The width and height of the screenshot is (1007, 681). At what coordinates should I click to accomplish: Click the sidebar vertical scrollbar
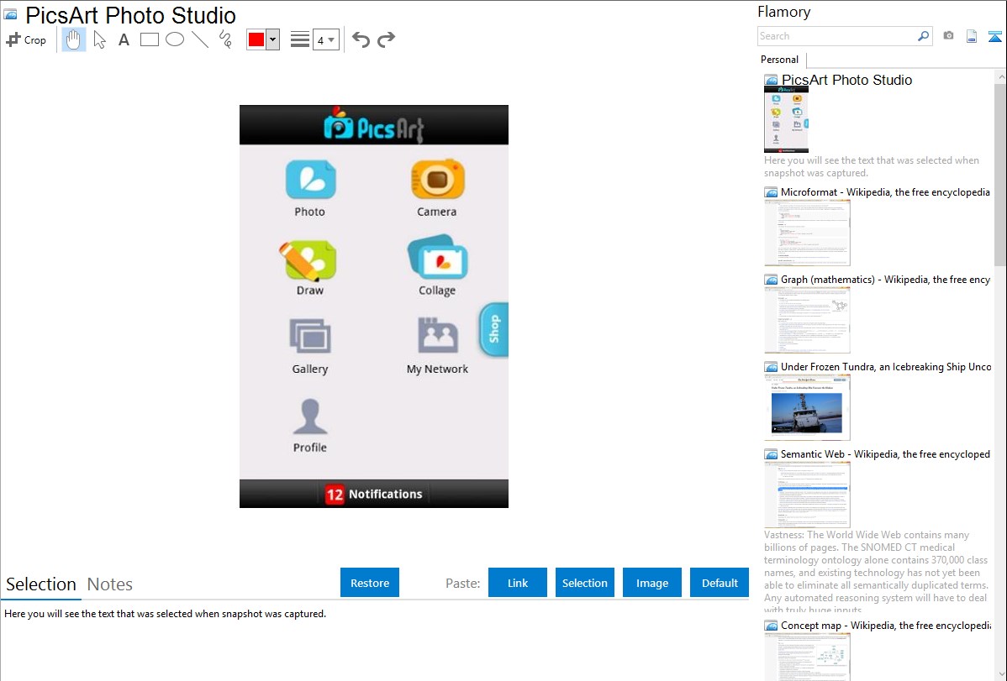pos(1000,173)
